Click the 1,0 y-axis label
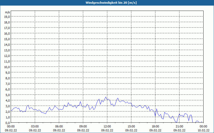The image size is (214, 133). 8,117
